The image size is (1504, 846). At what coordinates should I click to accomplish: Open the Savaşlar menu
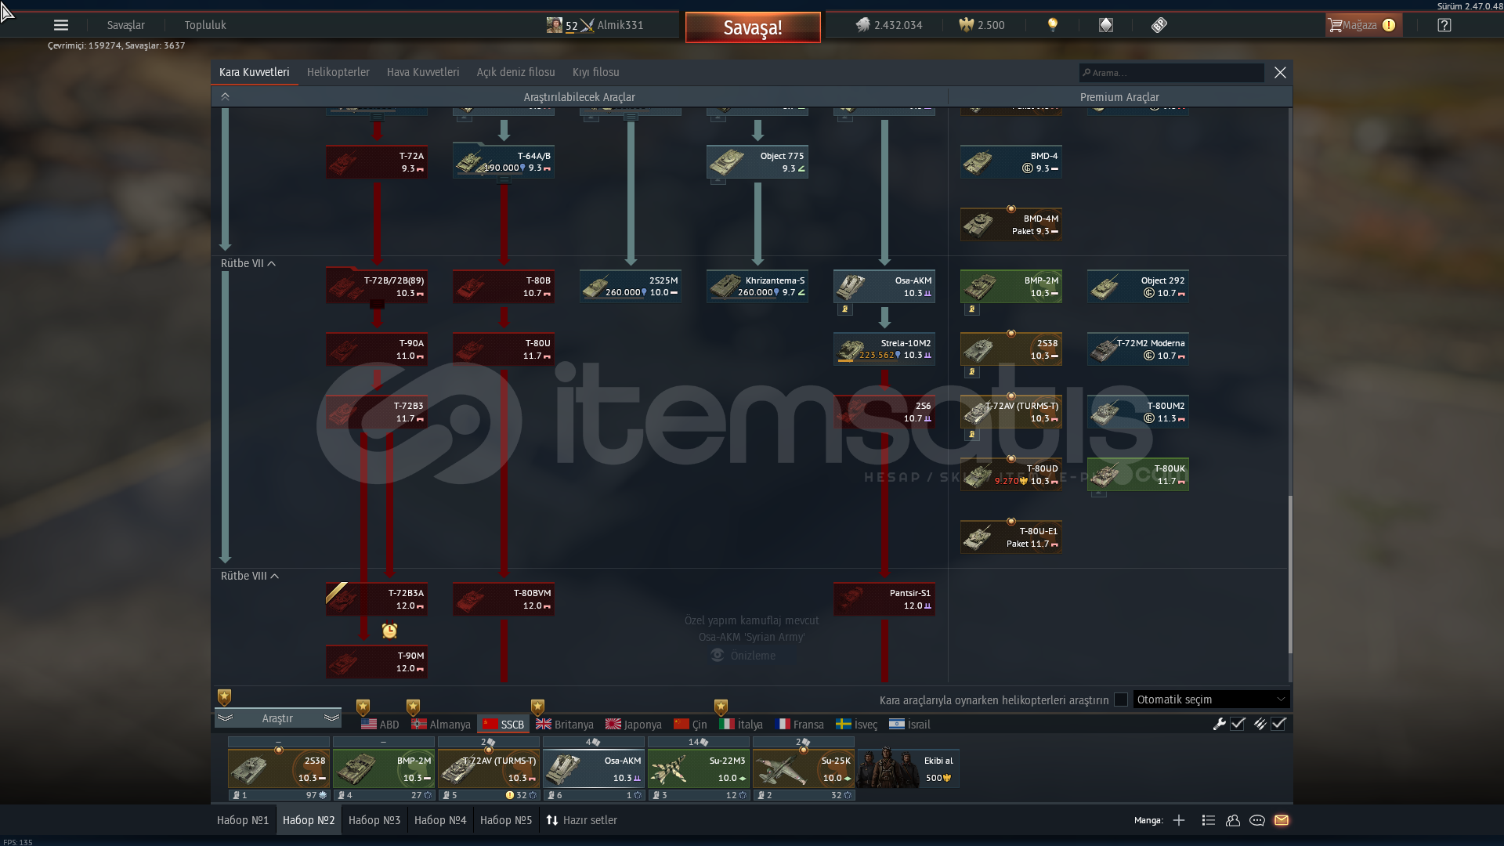click(126, 25)
